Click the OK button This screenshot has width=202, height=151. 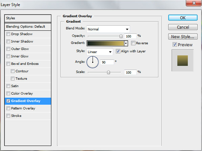pyautogui.click(x=183, y=18)
